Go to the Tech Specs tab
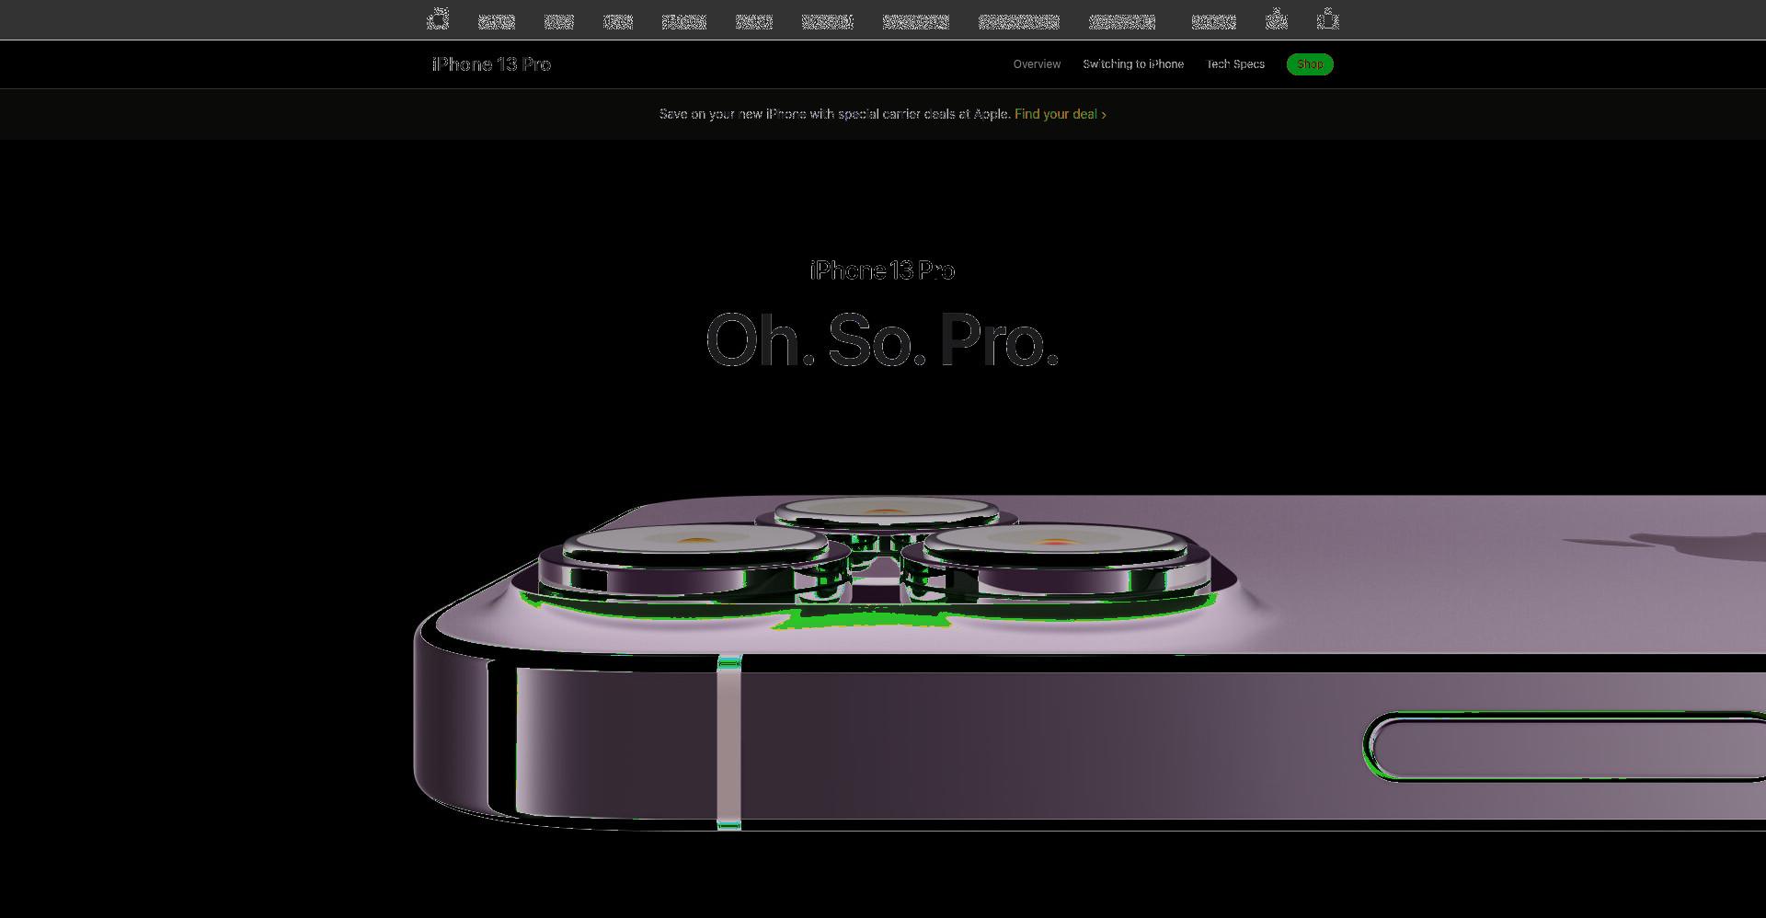1766x918 pixels. 1235,64
